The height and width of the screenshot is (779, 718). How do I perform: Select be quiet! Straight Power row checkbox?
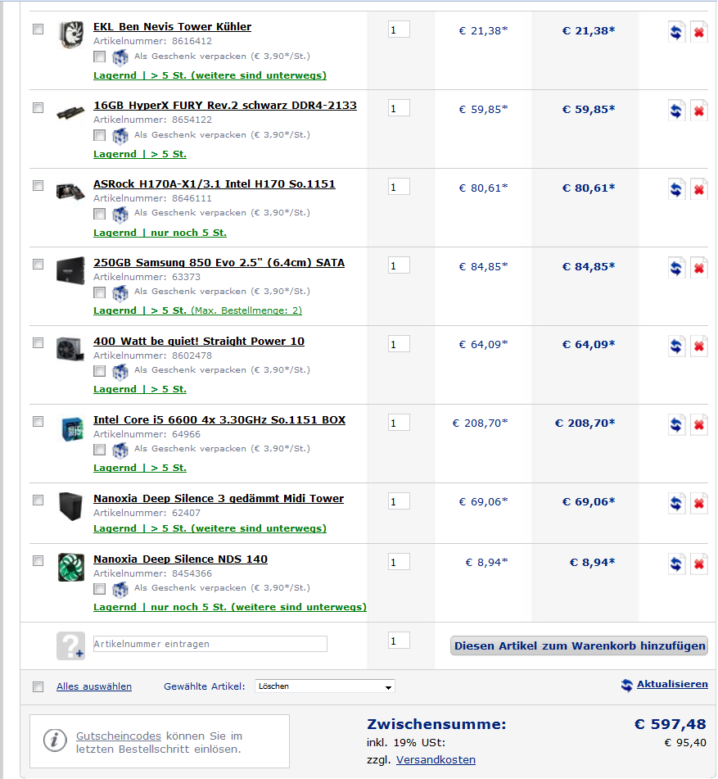pyautogui.click(x=38, y=342)
